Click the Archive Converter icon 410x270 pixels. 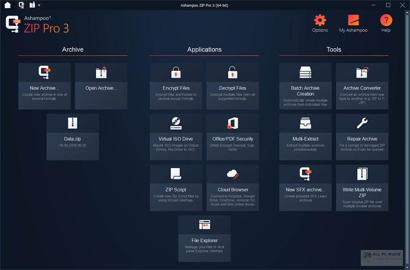tap(362, 72)
